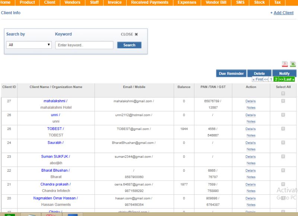Viewport: 298px width, 216px height.
Task: Jump to Last page of clients
Action: click(x=289, y=79)
